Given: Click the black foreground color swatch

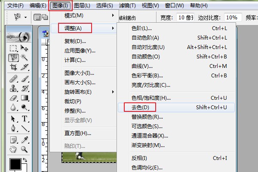Looking at the screenshot, I should click(x=15, y=164).
